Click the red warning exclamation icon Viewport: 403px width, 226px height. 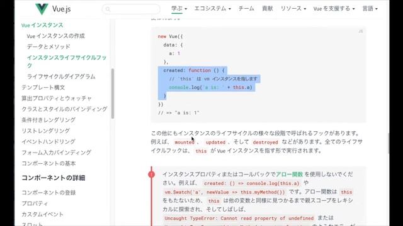151,175
